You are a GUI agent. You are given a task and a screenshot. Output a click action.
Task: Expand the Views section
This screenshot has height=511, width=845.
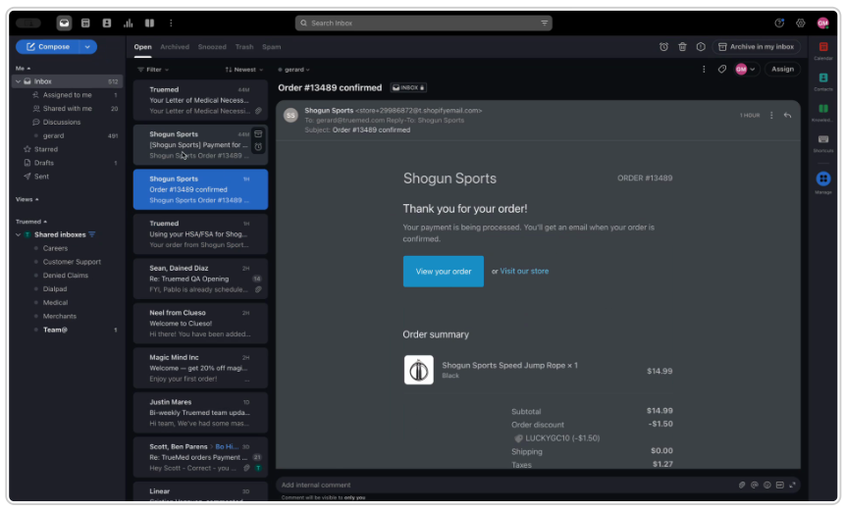click(x=26, y=199)
